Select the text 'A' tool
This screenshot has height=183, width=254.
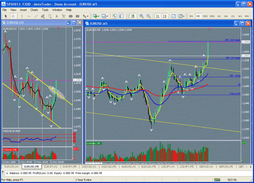[x=57, y=16]
